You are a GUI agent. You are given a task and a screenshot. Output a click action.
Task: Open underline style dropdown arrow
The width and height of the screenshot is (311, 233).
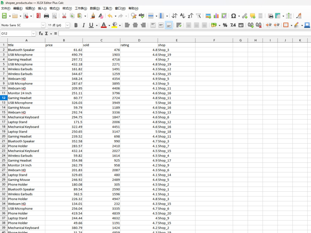(97, 25)
